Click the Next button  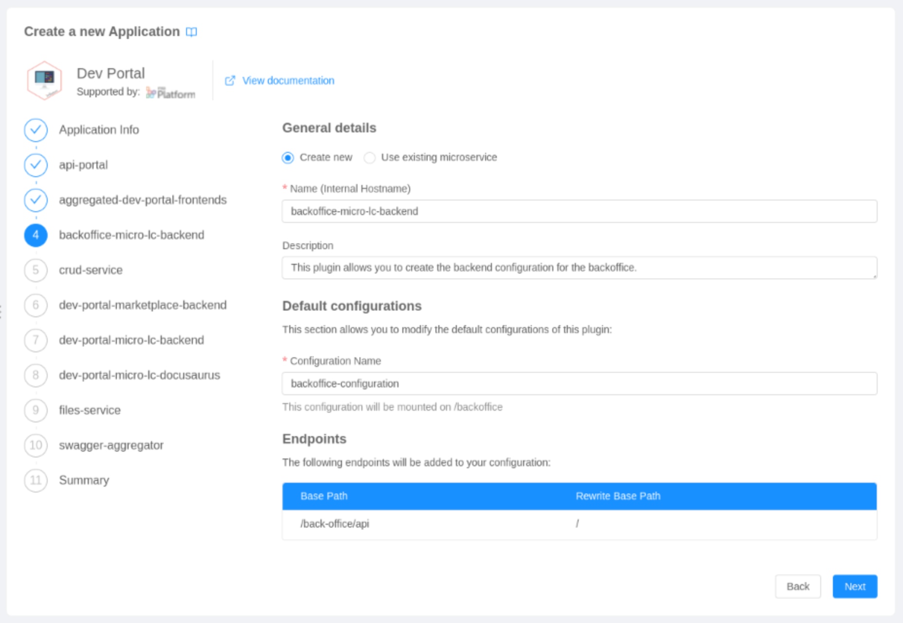[x=854, y=586]
